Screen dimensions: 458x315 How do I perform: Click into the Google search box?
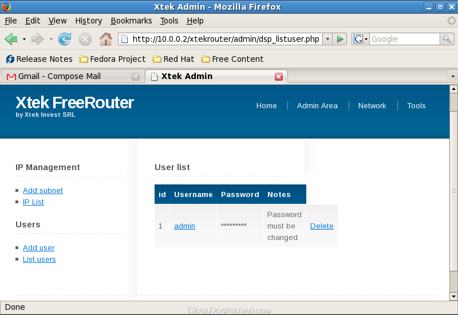pyautogui.click(x=405, y=39)
